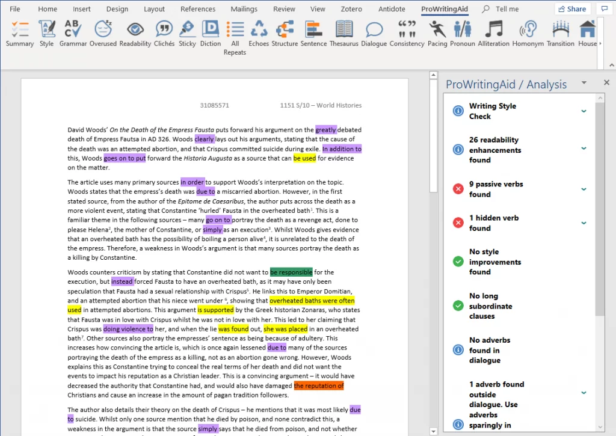The width and height of the screenshot is (616, 436).
Task: Run the Echoes check
Action: pos(259,34)
